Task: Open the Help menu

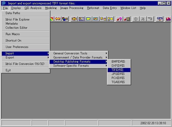Action: tap(143, 8)
